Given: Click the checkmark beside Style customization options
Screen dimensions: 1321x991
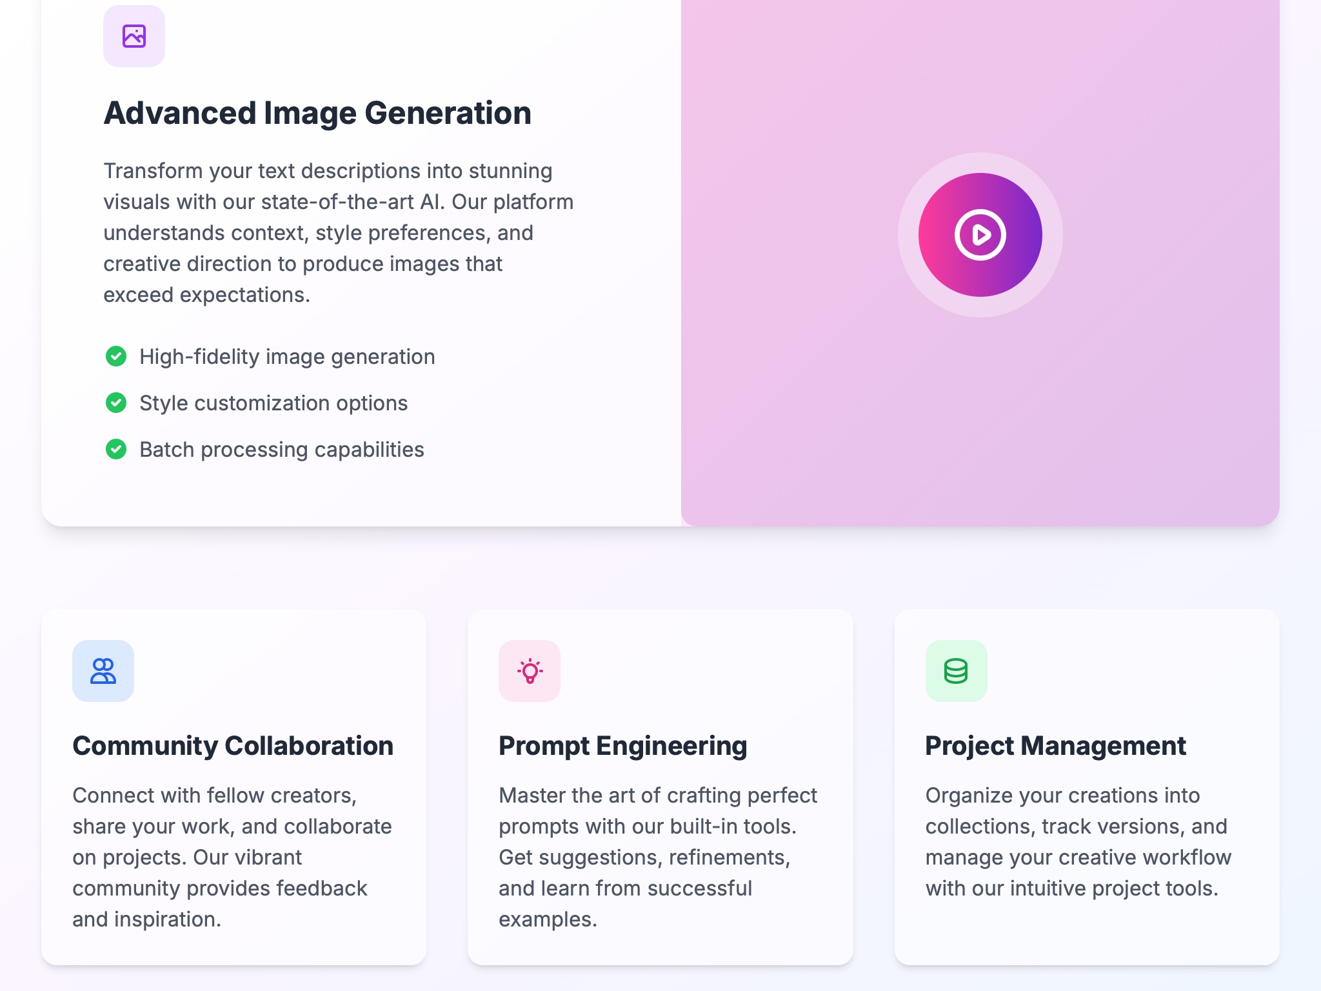Looking at the screenshot, I should click(x=117, y=403).
